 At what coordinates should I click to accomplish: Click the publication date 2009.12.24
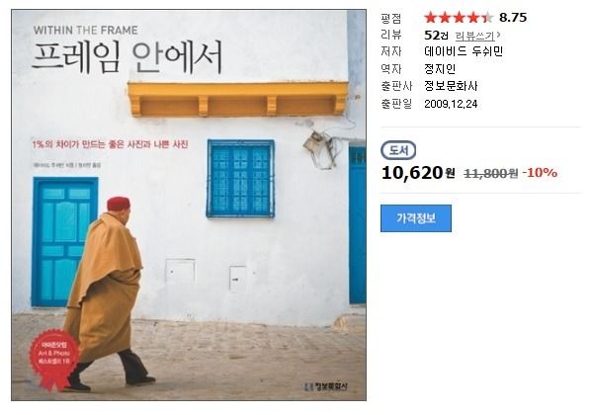click(451, 104)
